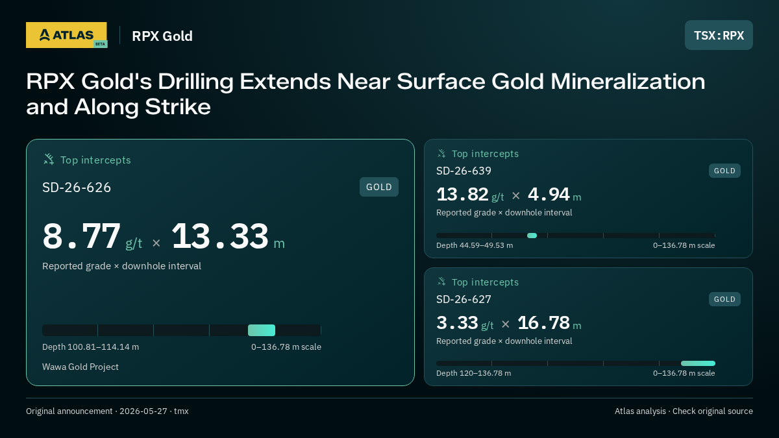Click the drill icon in SD-26-627 card
This screenshot has width=779, height=438.
tap(441, 282)
